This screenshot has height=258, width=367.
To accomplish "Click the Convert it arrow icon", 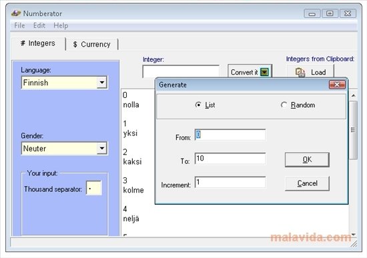I will point(264,72).
